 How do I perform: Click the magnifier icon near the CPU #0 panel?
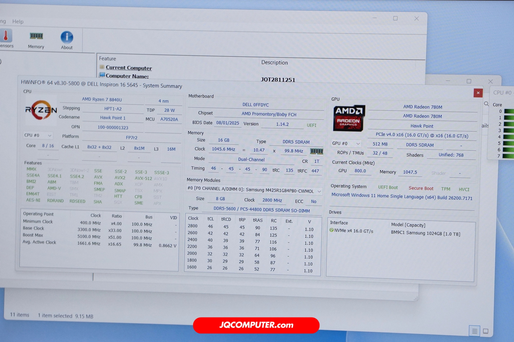coord(486,104)
